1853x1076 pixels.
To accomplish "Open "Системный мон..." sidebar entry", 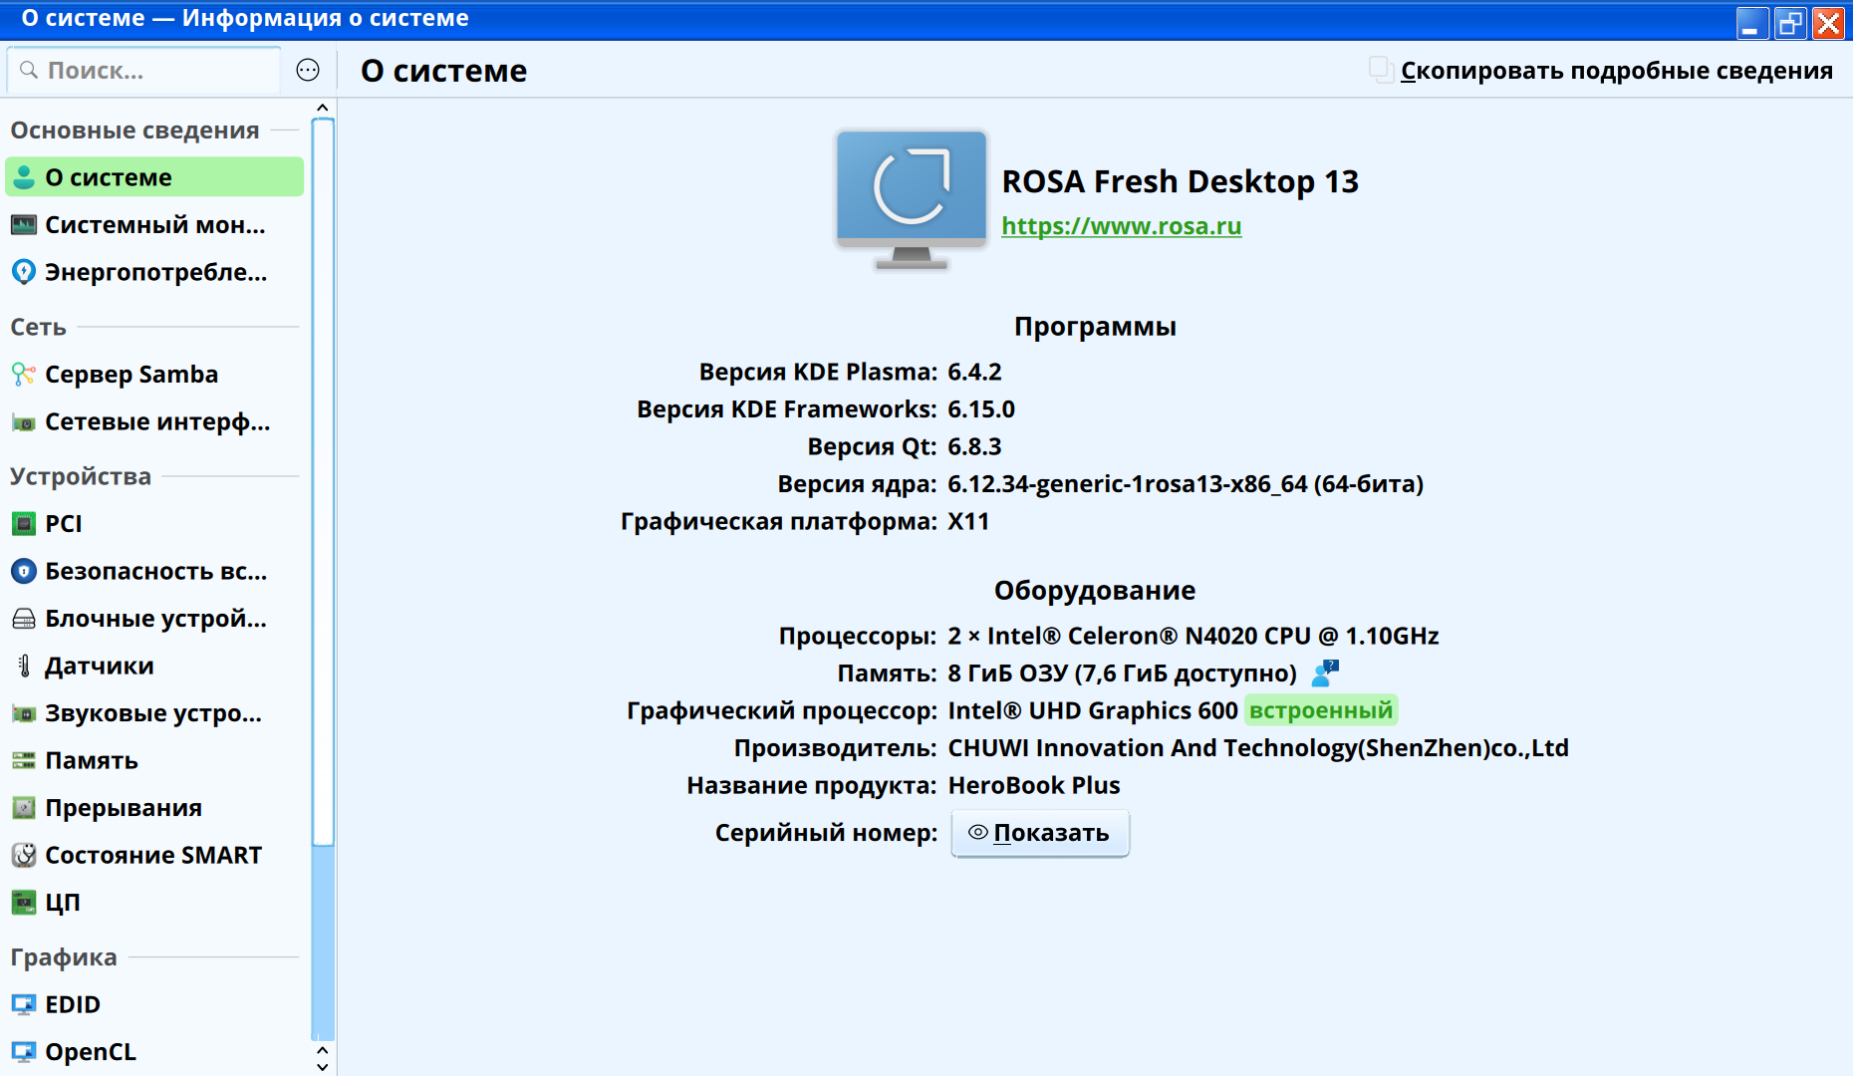I will pyautogui.click(x=154, y=225).
